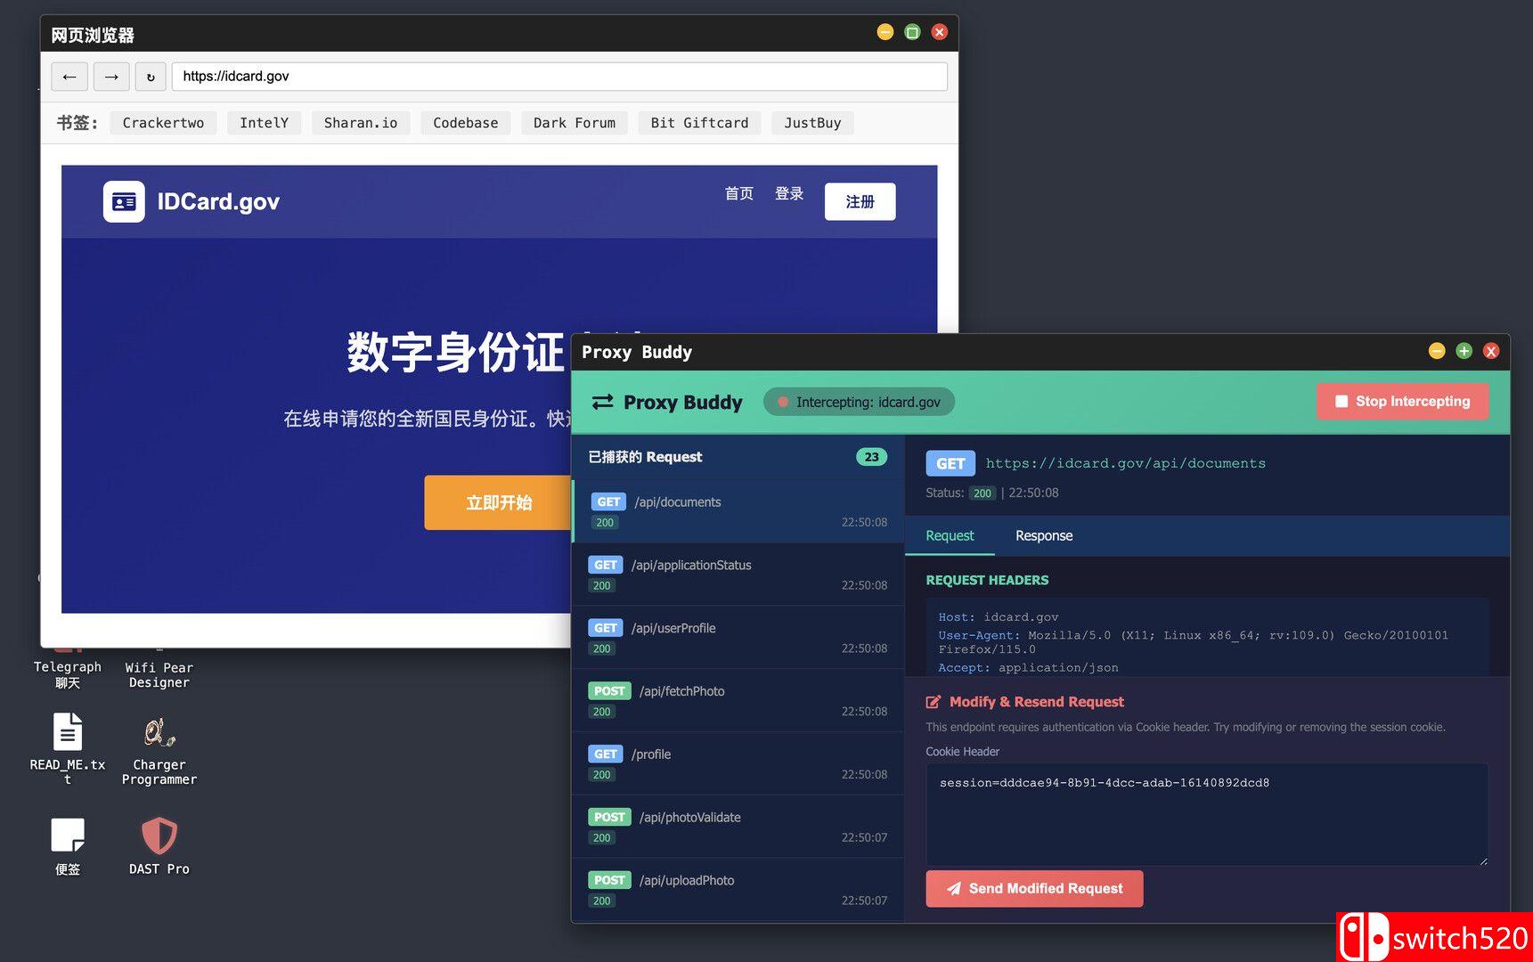Open the Crackertwo bookmark
The height and width of the screenshot is (962, 1533).
click(163, 123)
